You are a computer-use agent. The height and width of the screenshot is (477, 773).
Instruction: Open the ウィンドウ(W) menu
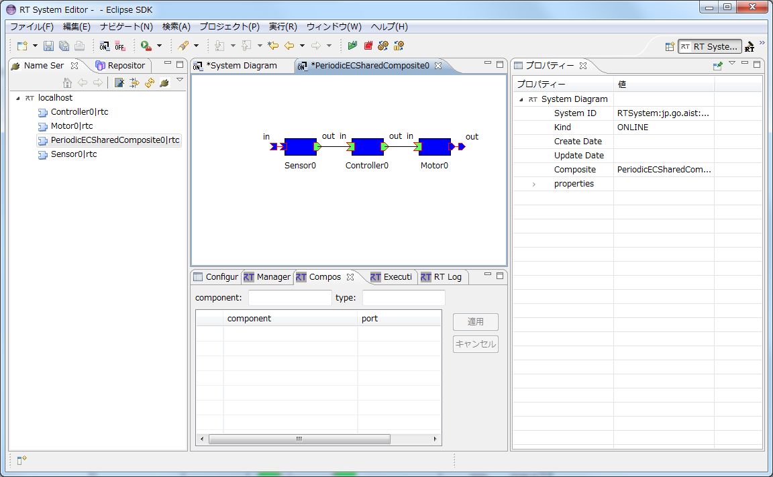click(x=333, y=27)
